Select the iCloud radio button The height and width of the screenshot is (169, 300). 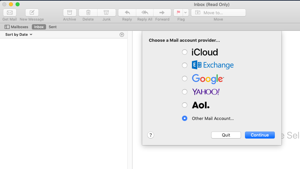(185, 52)
